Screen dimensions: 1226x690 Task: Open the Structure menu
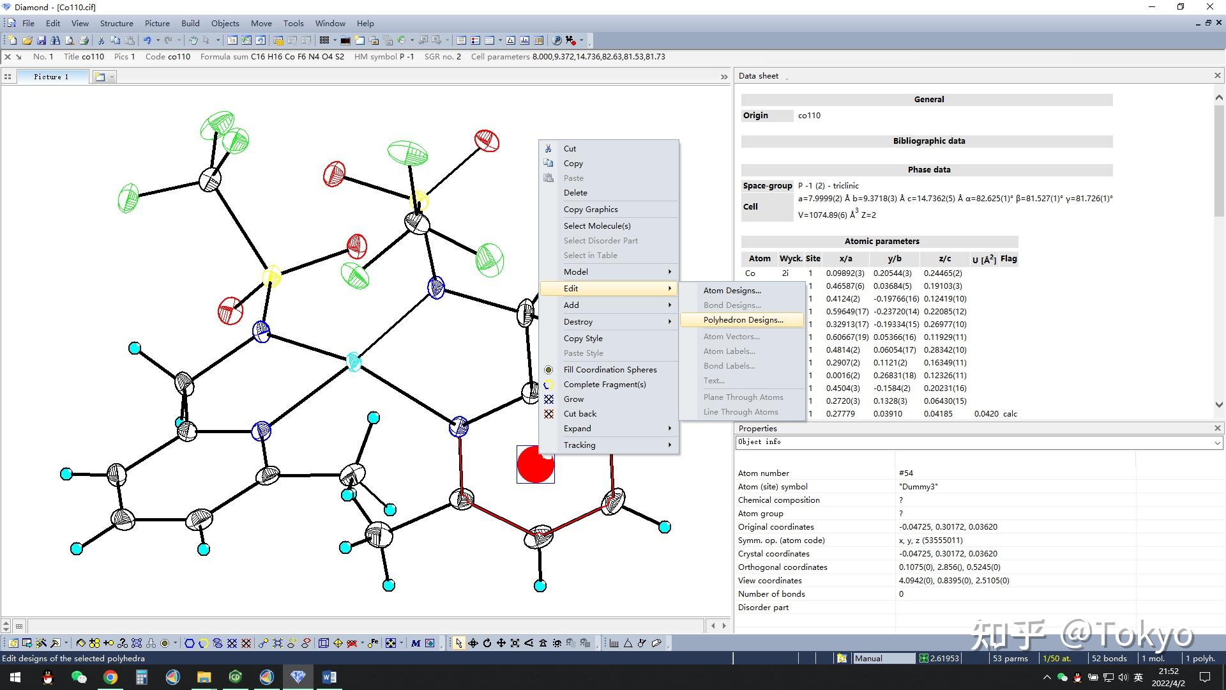[x=116, y=23]
